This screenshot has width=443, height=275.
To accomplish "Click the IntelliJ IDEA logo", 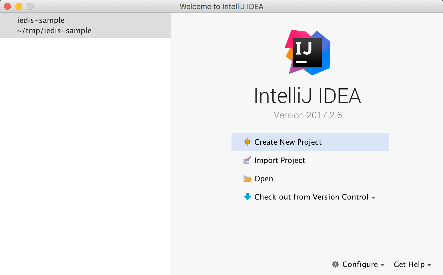I will [308, 53].
